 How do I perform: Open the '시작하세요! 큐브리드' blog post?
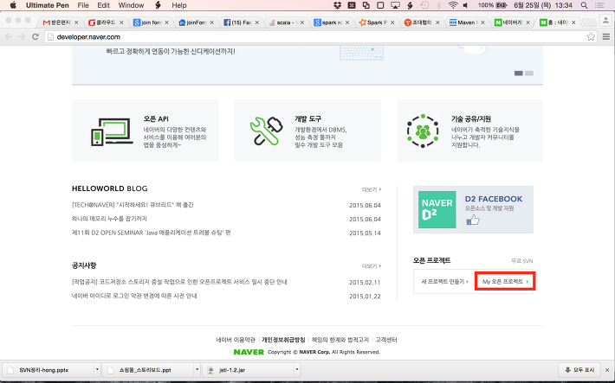click(x=133, y=205)
